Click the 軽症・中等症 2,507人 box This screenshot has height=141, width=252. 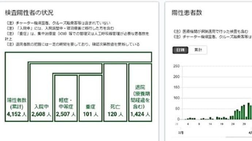click(66, 98)
